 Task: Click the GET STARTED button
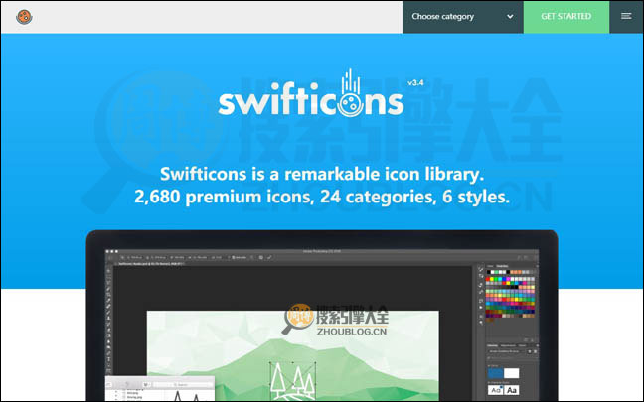pyautogui.click(x=565, y=17)
